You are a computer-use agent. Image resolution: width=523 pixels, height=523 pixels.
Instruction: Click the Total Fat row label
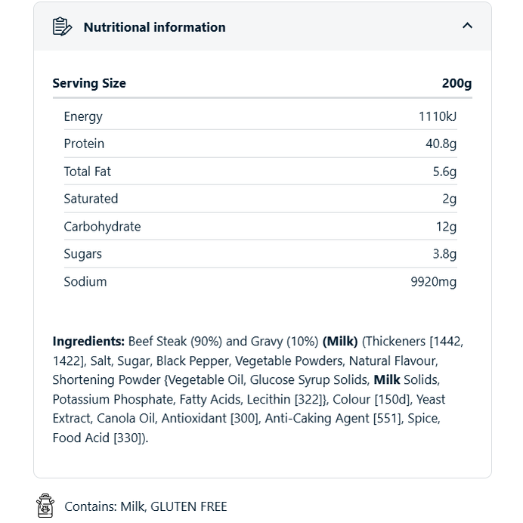pos(87,172)
